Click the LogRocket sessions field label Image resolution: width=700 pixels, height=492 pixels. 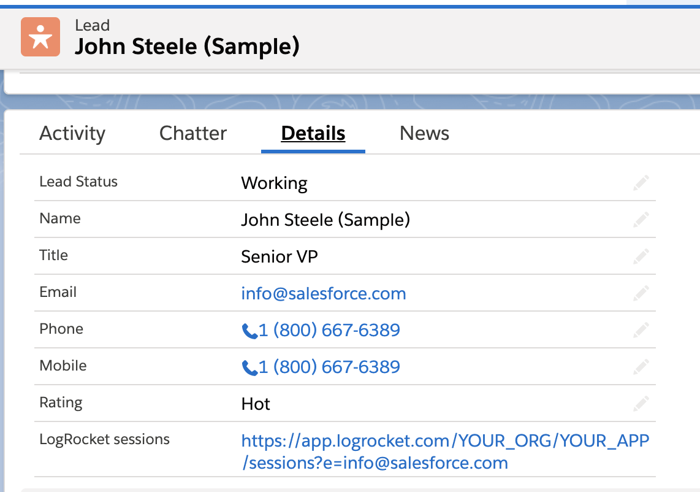[104, 439]
